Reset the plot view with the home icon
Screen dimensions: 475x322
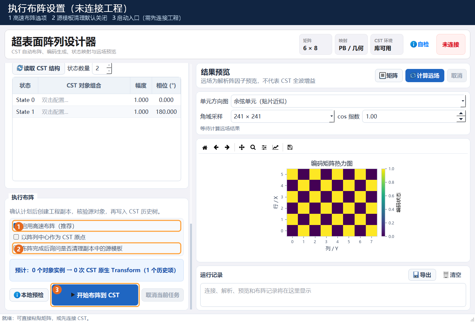(x=205, y=147)
